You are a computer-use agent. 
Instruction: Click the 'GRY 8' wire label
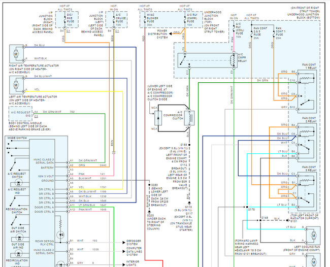(x=85, y=263)
